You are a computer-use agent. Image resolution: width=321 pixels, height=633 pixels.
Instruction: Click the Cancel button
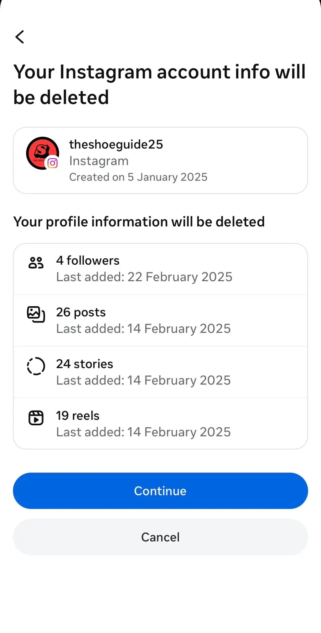160,537
